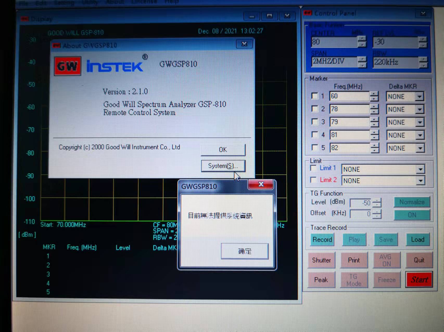Click the marker 4 frequency field showing 81

(349, 135)
